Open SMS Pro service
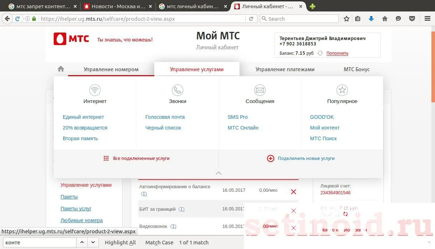 (238, 117)
